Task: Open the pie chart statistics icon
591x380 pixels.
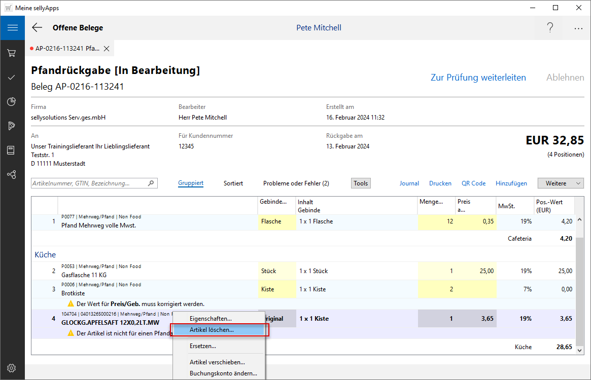Action: click(12, 102)
